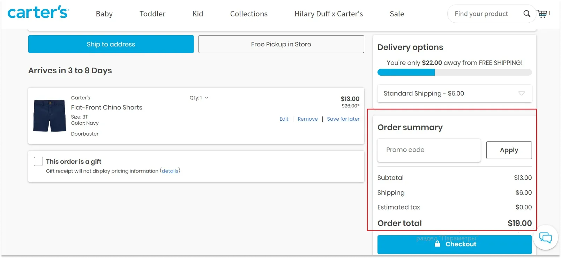Click the navy shorts product thumbnail
This screenshot has width=561, height=258.
click(x=50, y=116)
